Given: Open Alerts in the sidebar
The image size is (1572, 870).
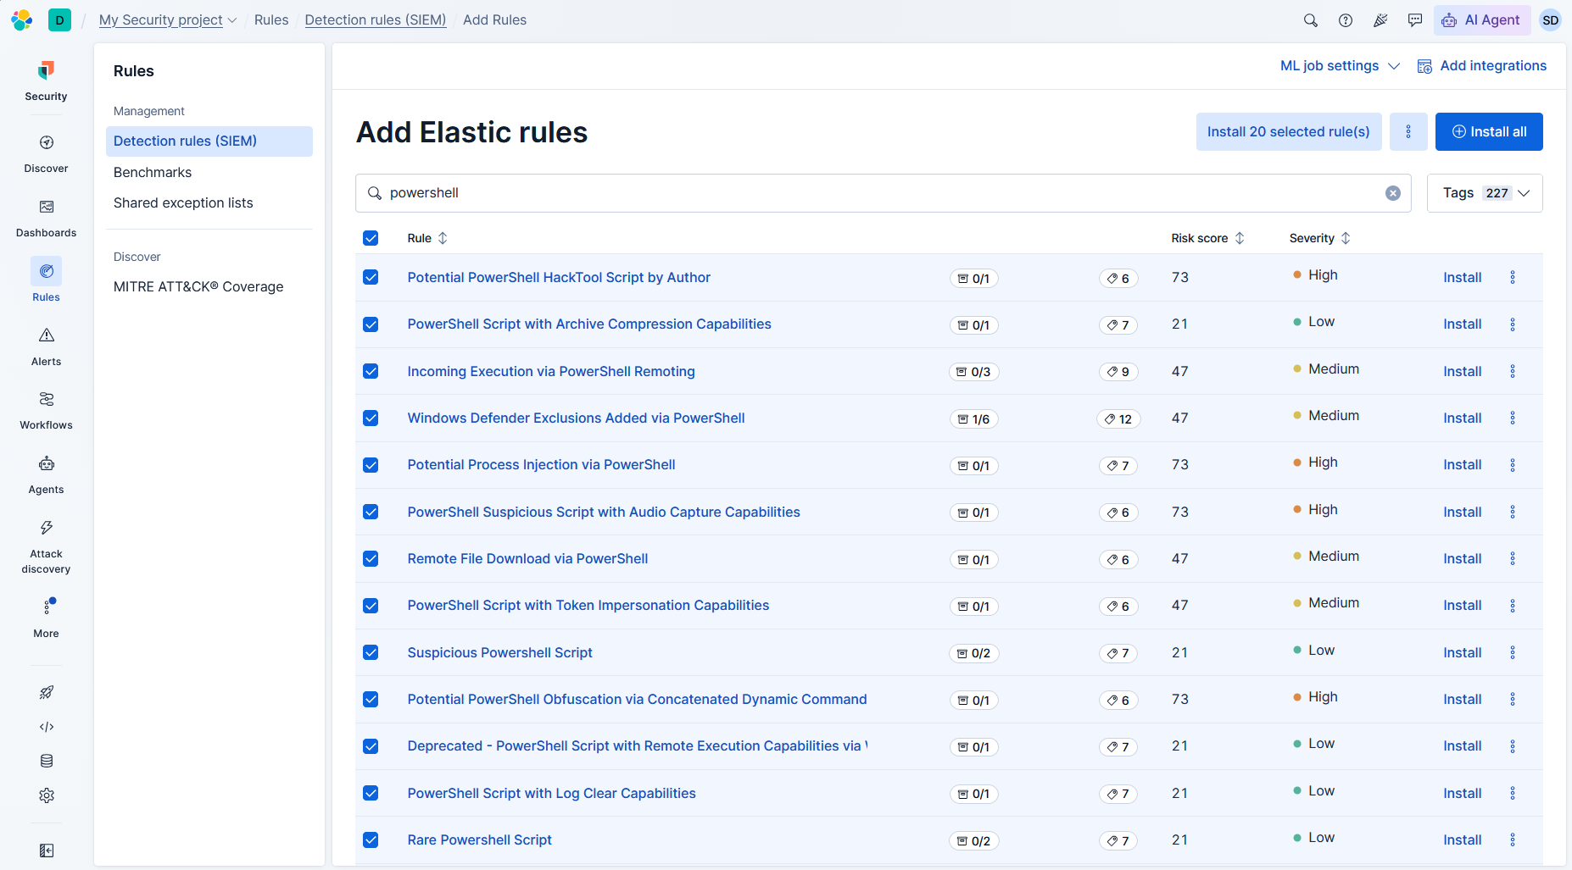Looking at the screenshot, I should click(x=46, y=347).
